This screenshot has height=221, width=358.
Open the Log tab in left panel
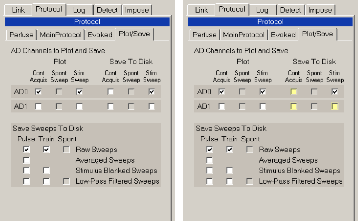(79, 10)
